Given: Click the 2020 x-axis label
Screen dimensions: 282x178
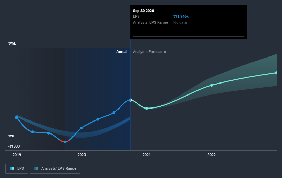Looking at the screenshot, I should click(82, 155).
